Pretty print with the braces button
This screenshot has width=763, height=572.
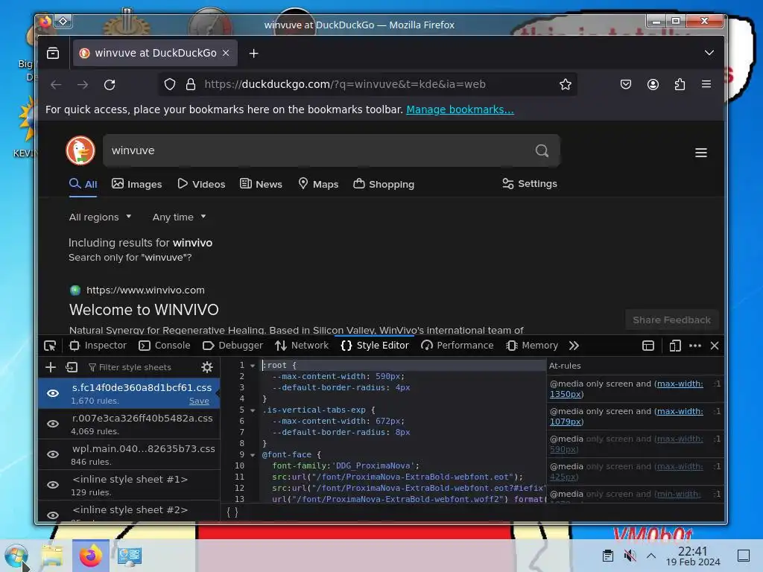232,512
